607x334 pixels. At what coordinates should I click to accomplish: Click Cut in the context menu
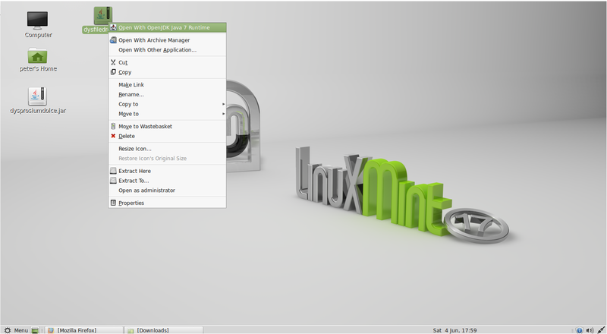pos(167,62)
